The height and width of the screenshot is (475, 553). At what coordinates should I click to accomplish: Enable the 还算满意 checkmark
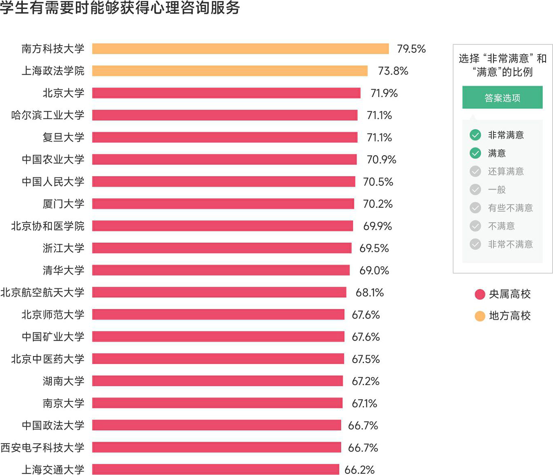pyautogui.click(x=475, y=172)
